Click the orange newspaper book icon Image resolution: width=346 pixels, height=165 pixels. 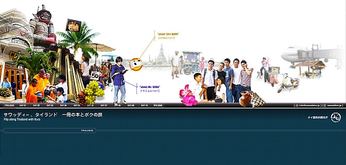pyautogui.click(x=136, y=64)
